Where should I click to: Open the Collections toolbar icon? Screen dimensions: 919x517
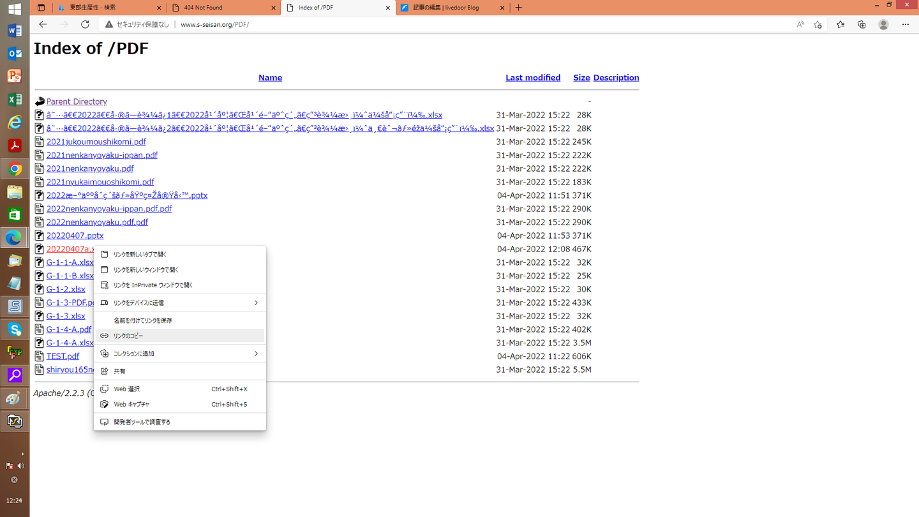pos(862,24)
